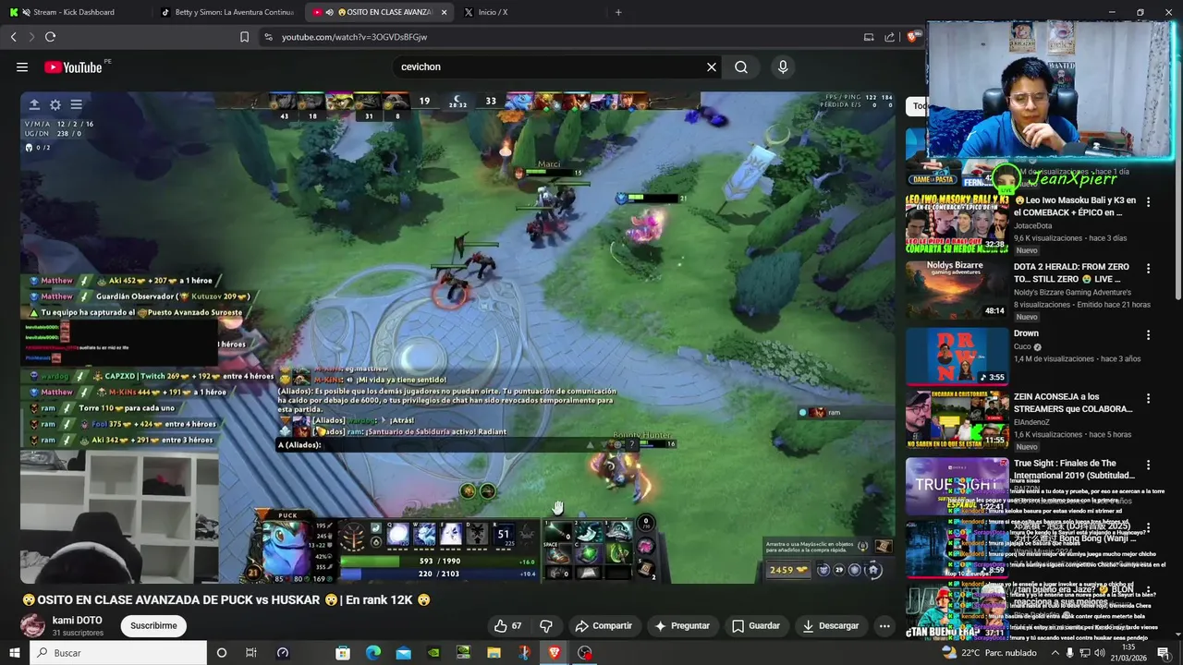Switch to Inicio / X tab
The image size is (1183, 665).
click(x=527, y=12)
